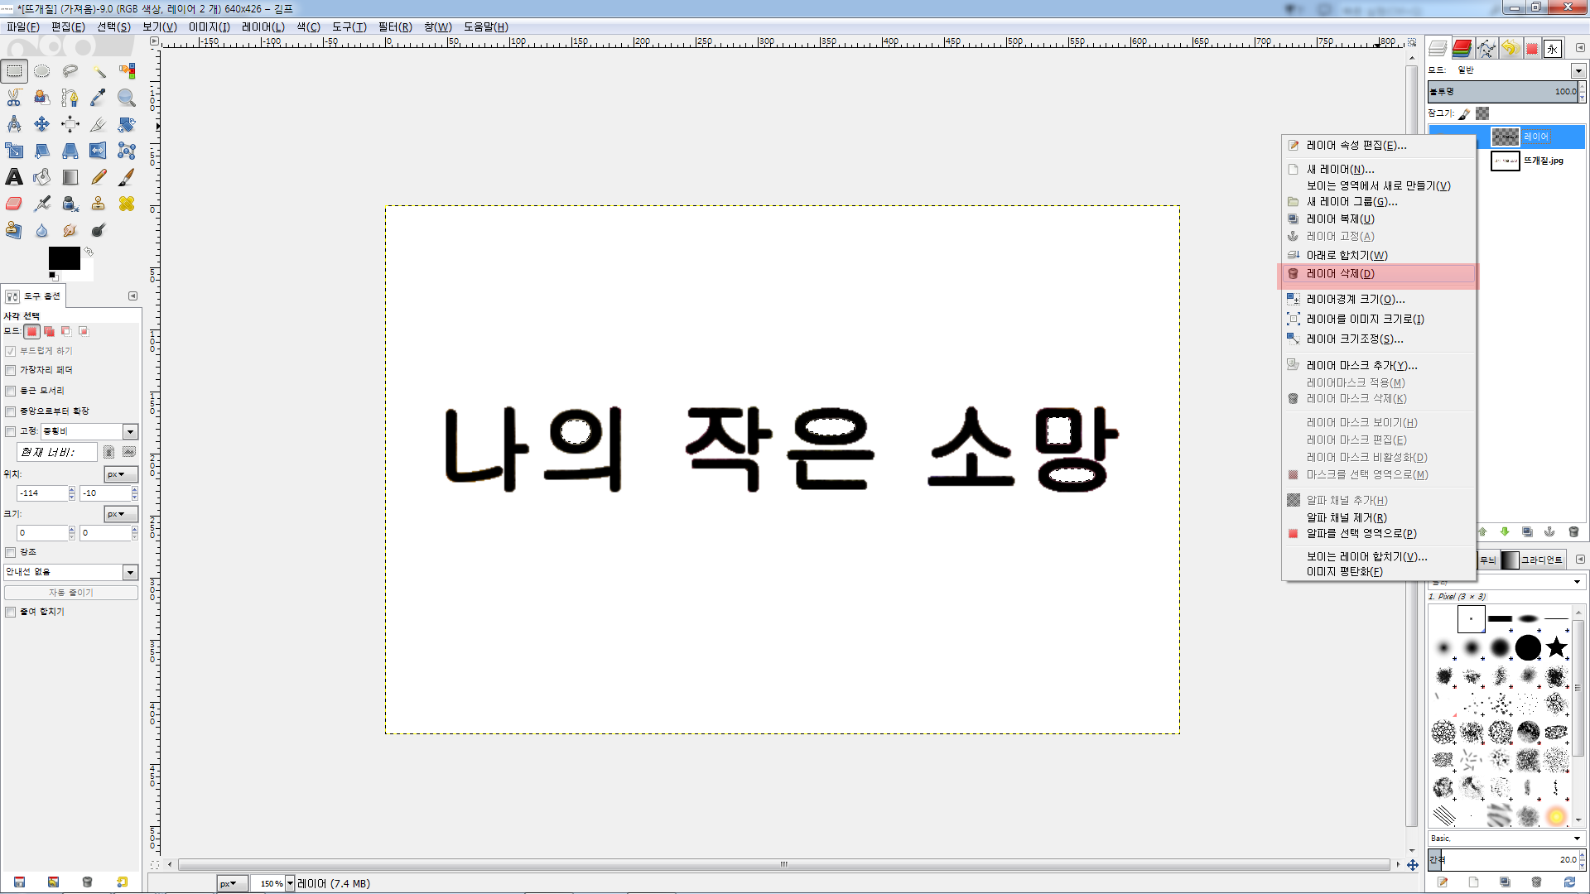Select the Move tool
1590x894 pixels.
click(42, 124)
